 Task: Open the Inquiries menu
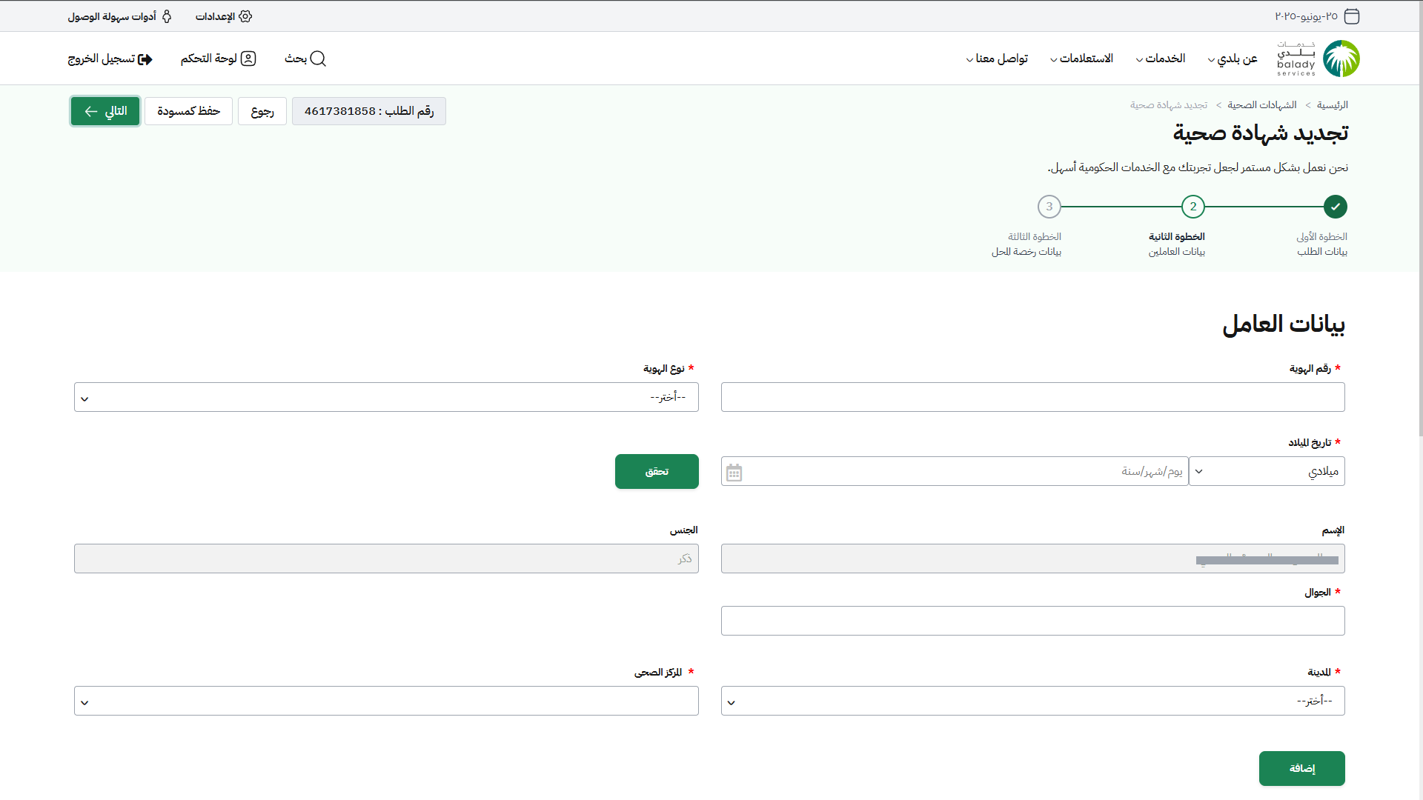(1081, 59)
